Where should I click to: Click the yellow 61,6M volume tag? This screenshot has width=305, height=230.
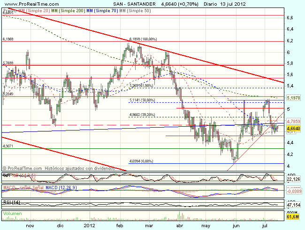coord(293,216)
